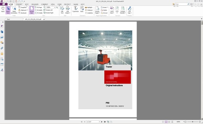The image size is (203, 124).
Task: Select the Hand tool
Action: (3, 10)
